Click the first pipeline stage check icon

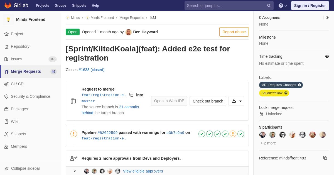[202, 134]
